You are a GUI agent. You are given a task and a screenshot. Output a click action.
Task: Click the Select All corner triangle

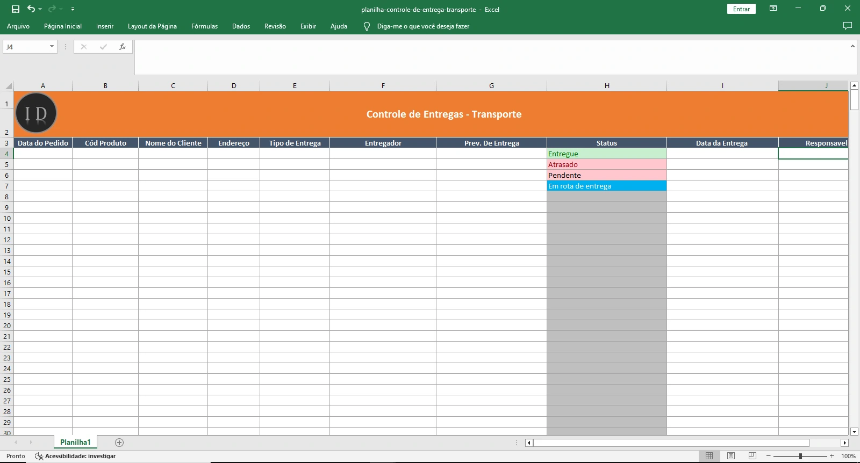pos(8,86)
